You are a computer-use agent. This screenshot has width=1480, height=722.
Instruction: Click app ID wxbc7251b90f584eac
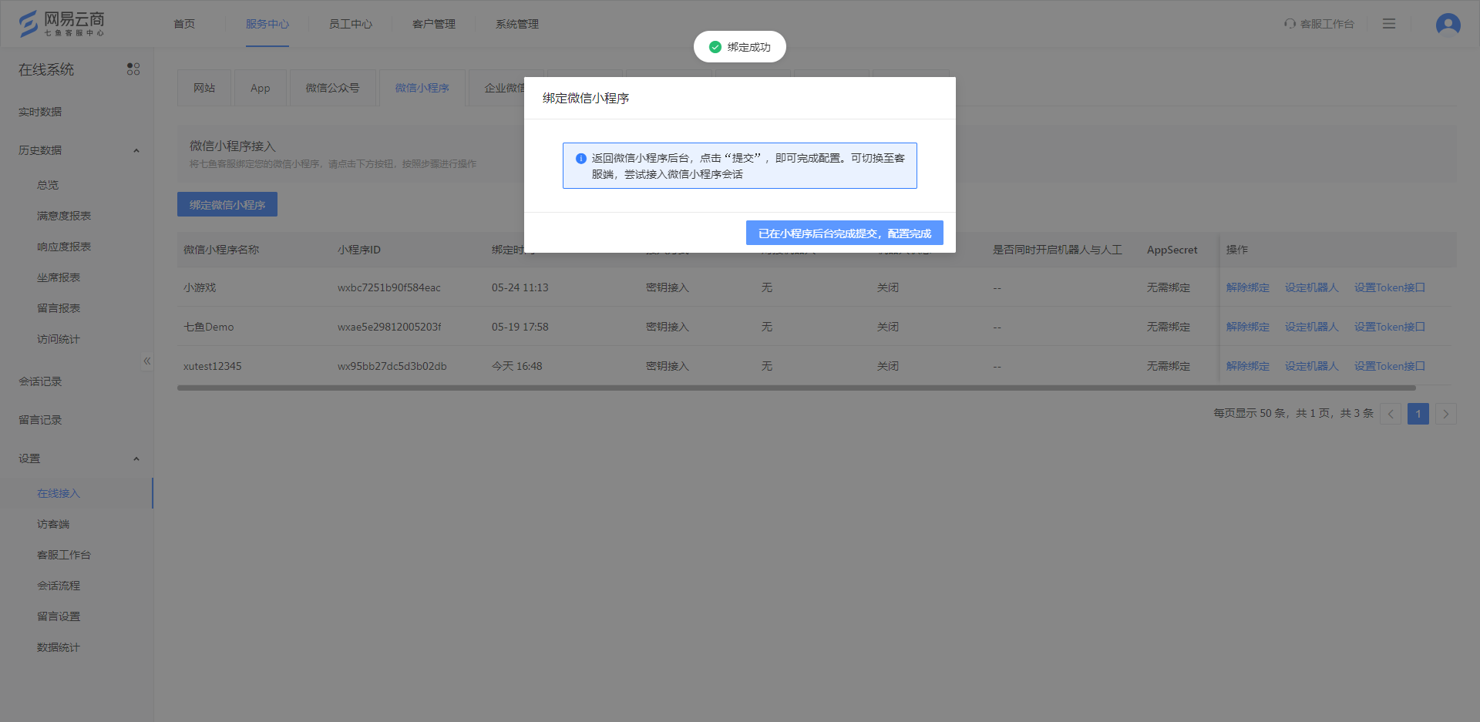click(x=389, y=287)
